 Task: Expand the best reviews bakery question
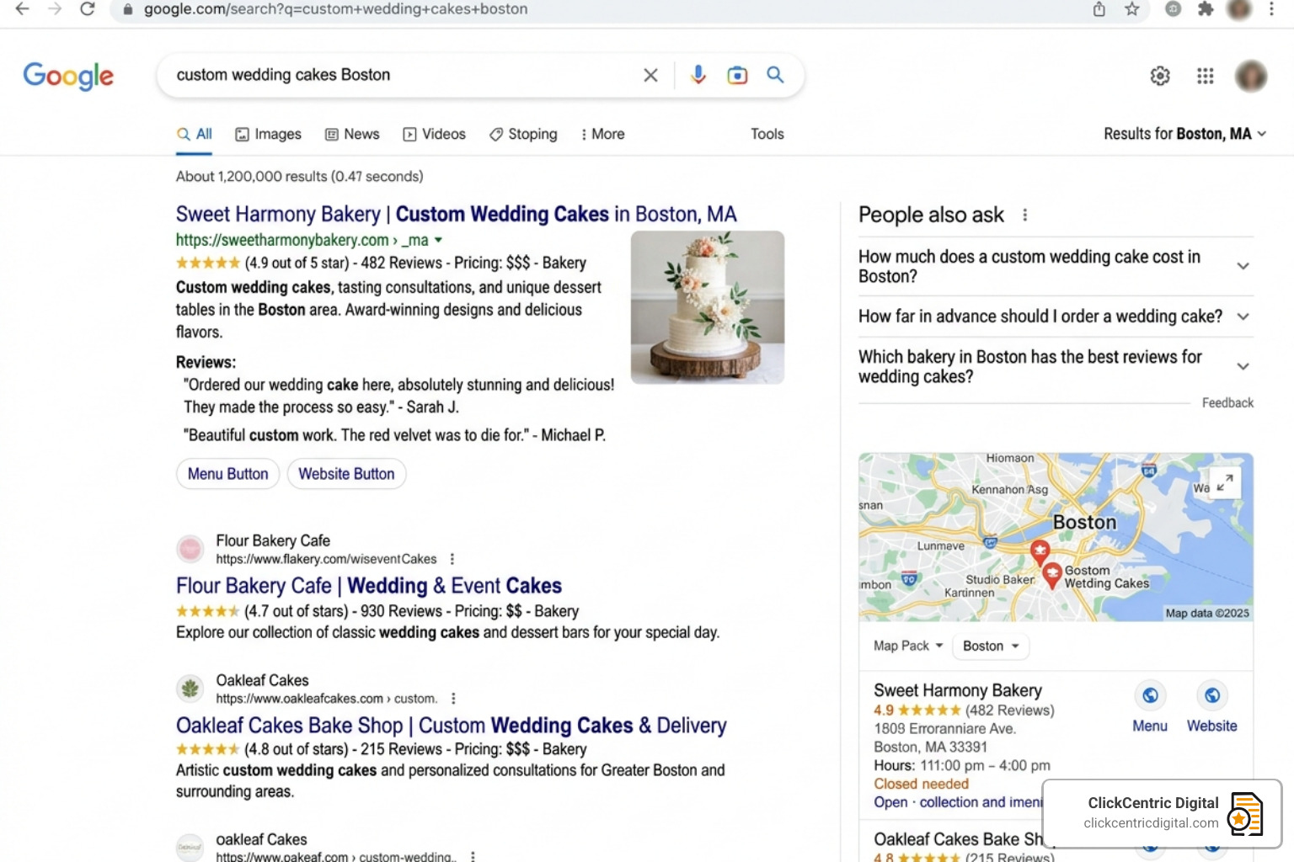coord(1056,366)
